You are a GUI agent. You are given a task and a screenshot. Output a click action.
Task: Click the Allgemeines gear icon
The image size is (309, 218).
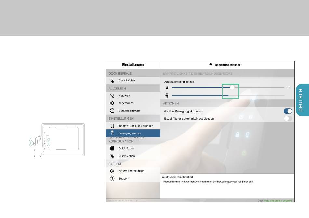tap(112, 103)
